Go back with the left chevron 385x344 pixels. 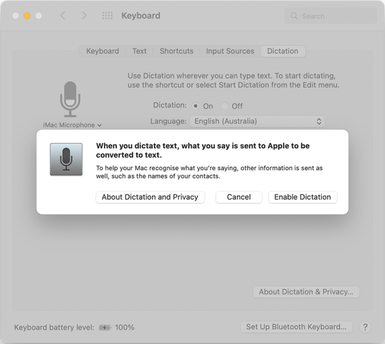pyautogui.click(x=63, y=15)
